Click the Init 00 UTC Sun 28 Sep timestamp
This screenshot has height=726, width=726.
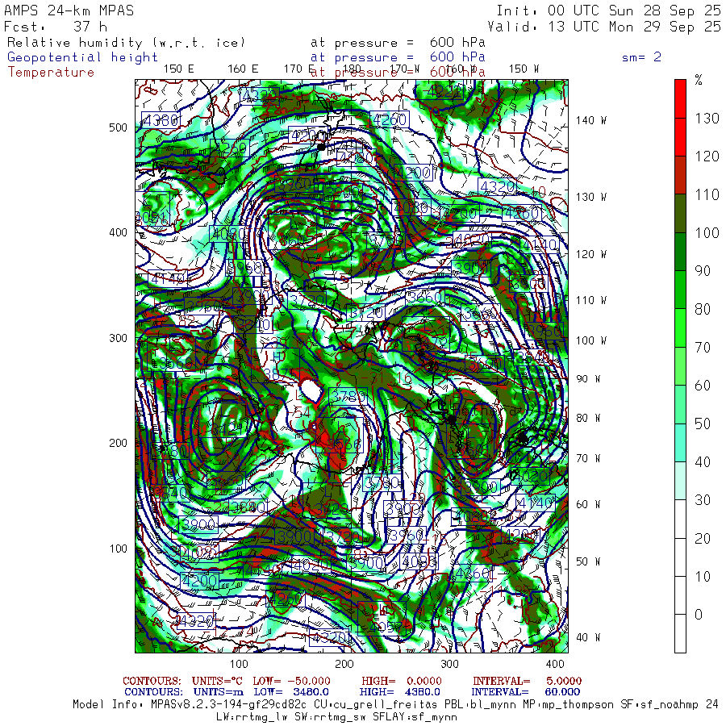click(608, 10)
